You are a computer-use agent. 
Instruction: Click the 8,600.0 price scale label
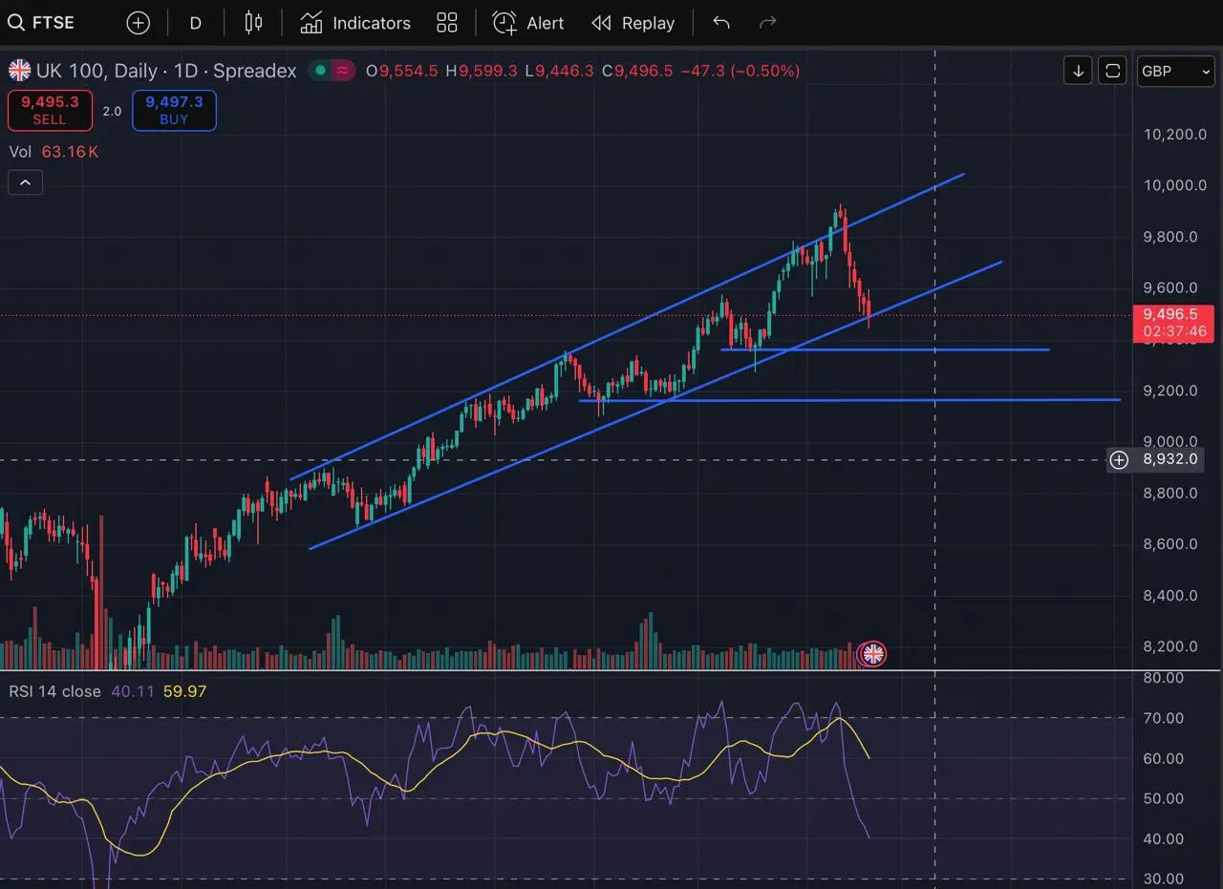[1171, 544]
